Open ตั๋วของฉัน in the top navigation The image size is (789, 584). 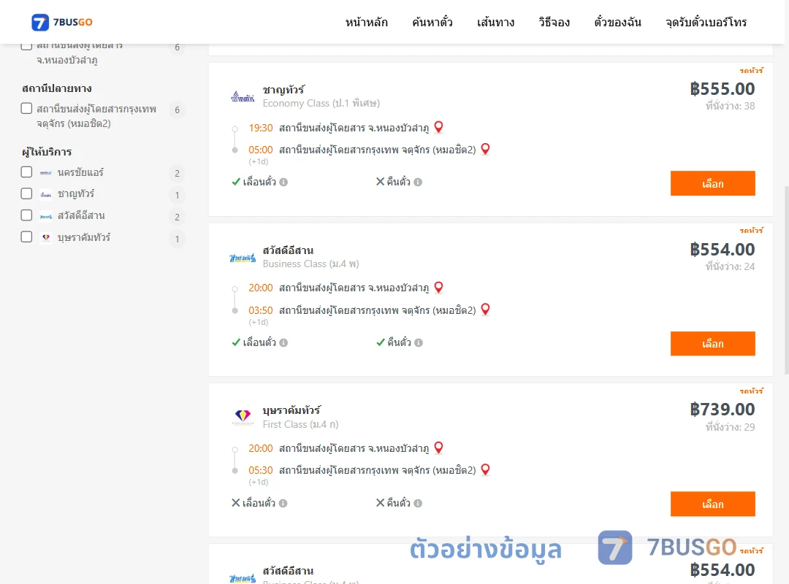(617, 22)
